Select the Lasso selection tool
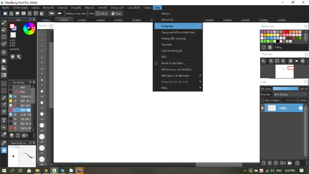The width and height of the screenshot is (309, 174). 4,91
